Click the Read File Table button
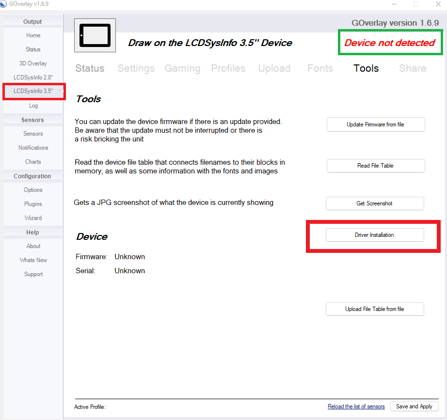 (376, 166)
